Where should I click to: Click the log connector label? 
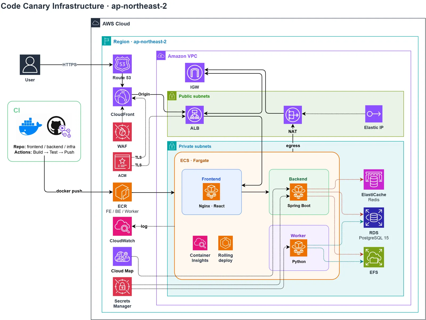(144, 226)
